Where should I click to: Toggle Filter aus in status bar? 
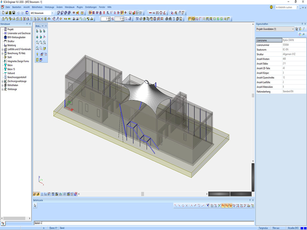pos(276,228)
